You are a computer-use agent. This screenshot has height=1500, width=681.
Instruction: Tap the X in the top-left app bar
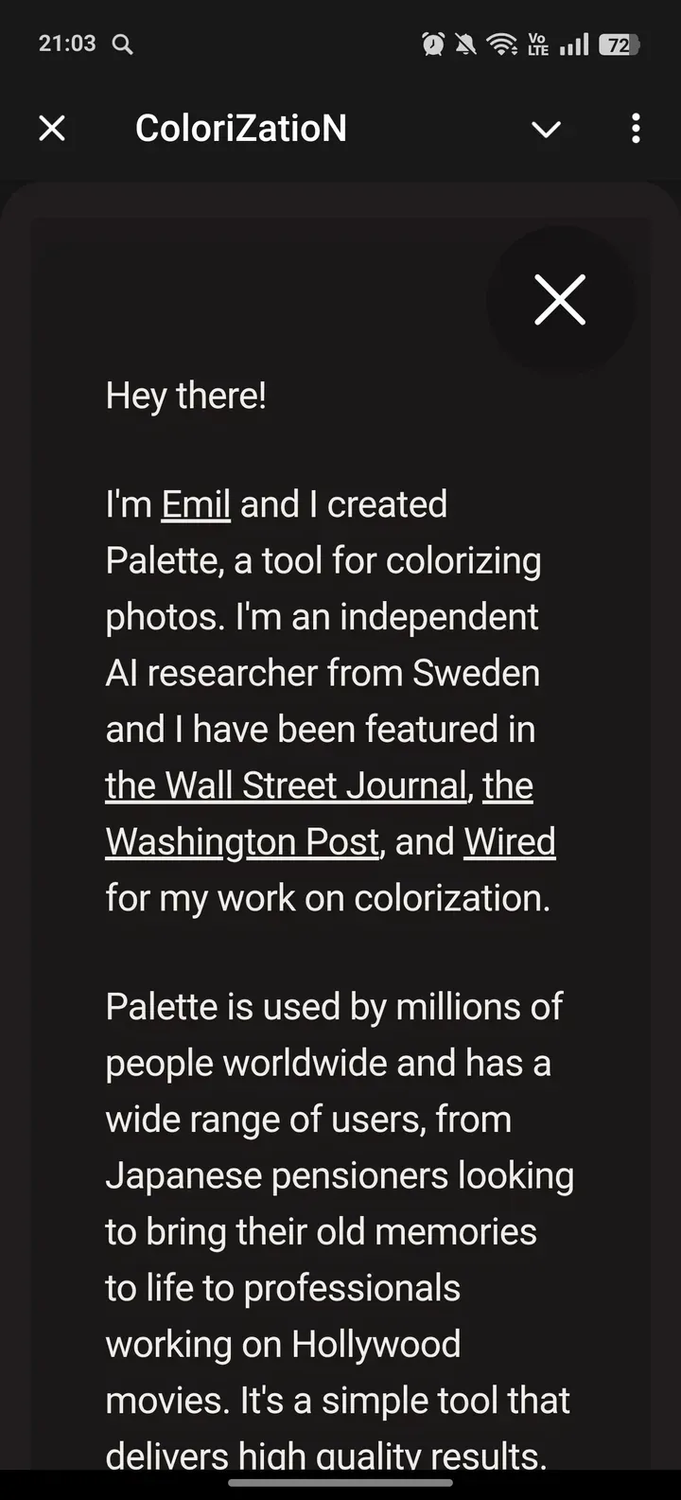pyautogui.click(x=52, y=129)
